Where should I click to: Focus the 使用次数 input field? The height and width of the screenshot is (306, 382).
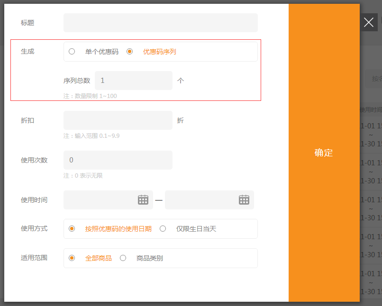[x=118, y=160]
